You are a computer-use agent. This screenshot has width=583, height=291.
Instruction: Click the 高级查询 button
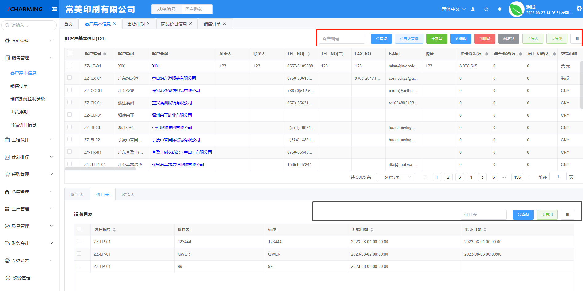pyautogui.click(x=409, y=39)
